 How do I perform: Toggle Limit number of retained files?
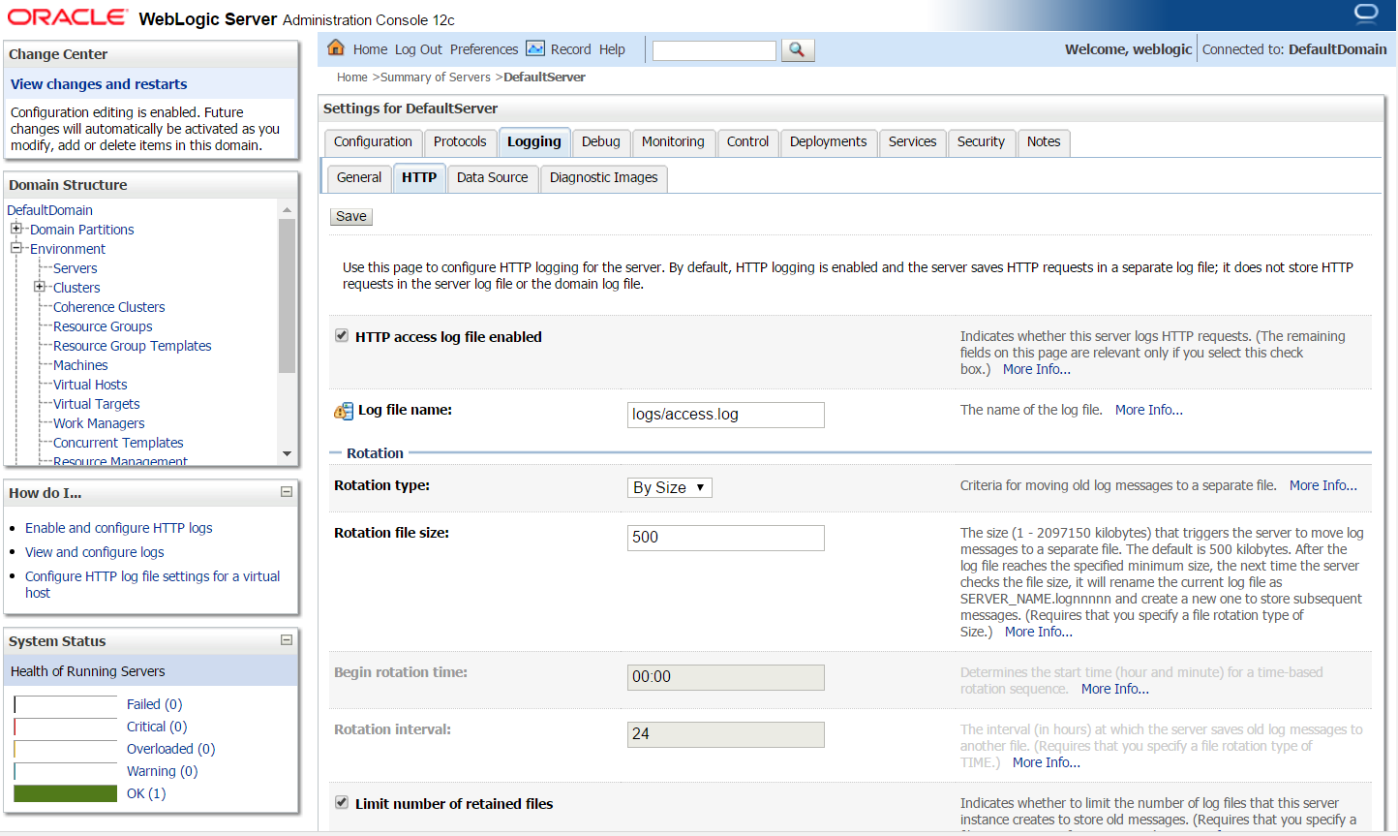(341, 802)
